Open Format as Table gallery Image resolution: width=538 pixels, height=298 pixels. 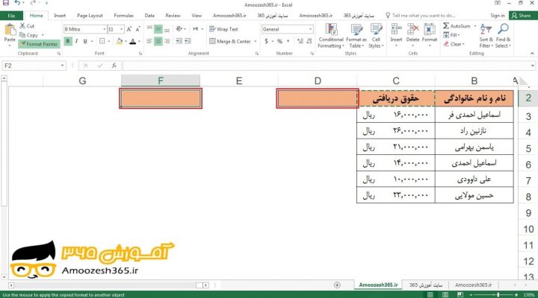coord(356,36)
